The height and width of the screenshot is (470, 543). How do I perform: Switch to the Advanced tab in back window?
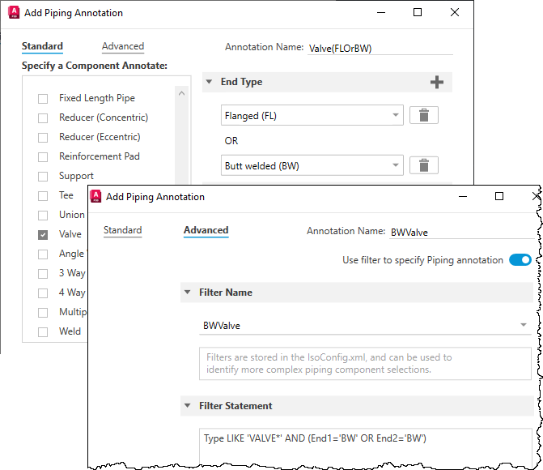tap(123, 46)
